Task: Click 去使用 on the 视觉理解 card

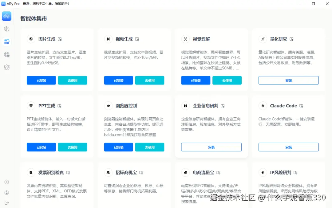Action: [x=227, y=80]
